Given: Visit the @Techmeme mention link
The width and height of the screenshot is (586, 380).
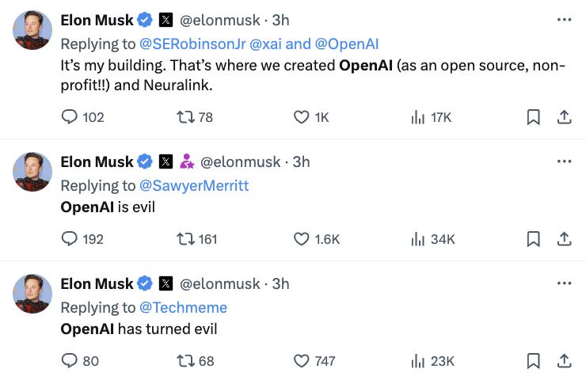Looking at the screenshot, I should [x=183, y=307].
